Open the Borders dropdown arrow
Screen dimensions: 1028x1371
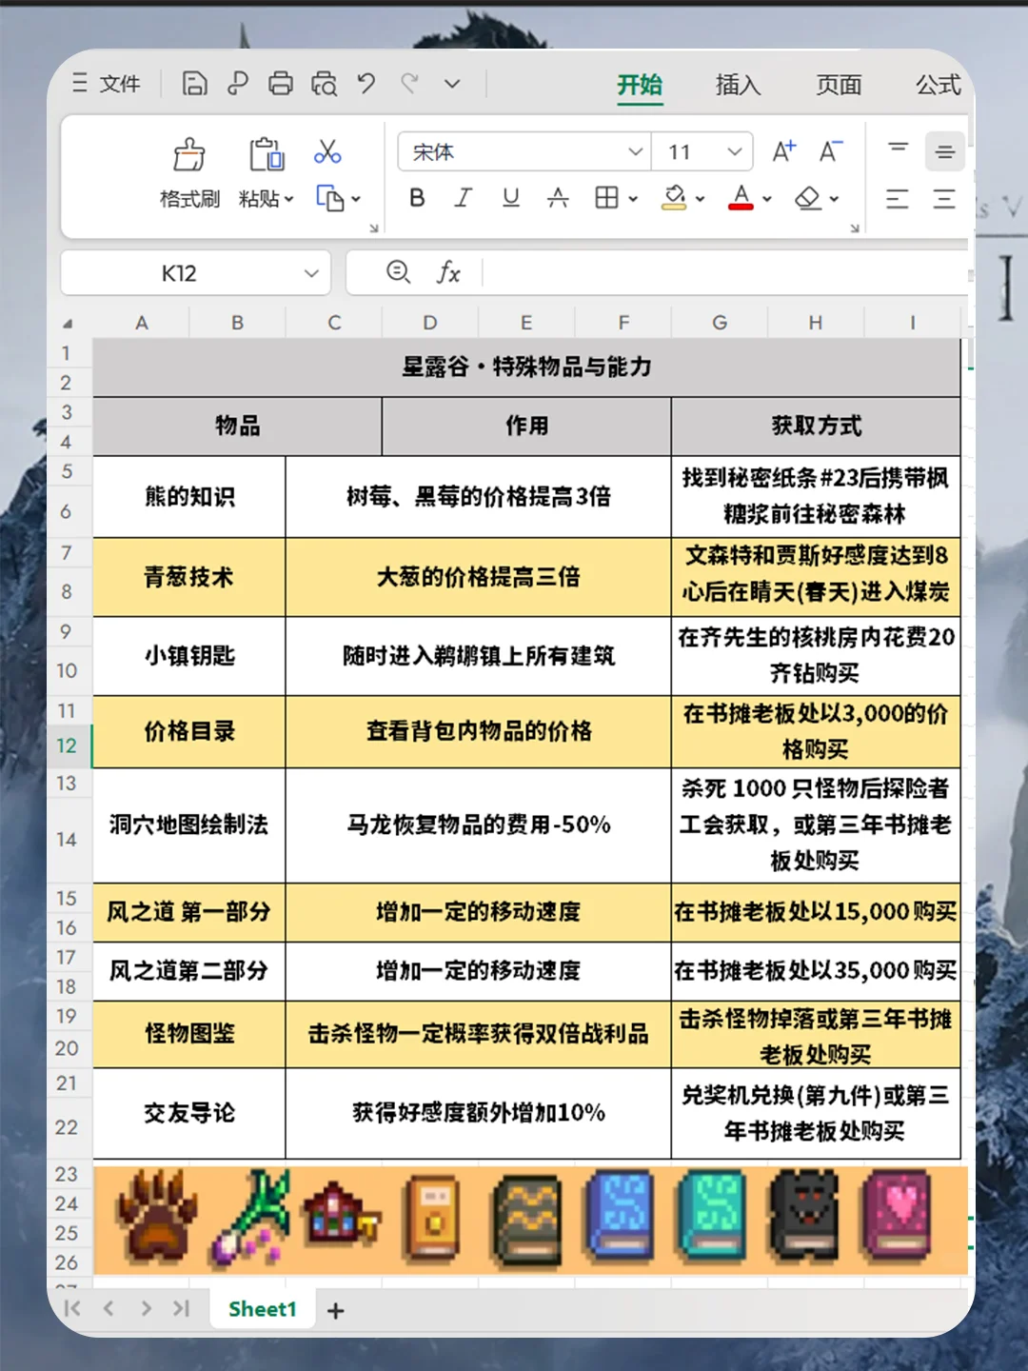633,199
